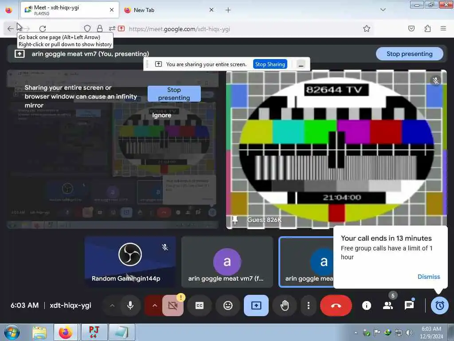
Task: Reload the current page
Action: click(43, 29)
